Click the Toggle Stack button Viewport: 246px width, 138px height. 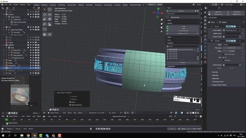(x=236, y=14)
